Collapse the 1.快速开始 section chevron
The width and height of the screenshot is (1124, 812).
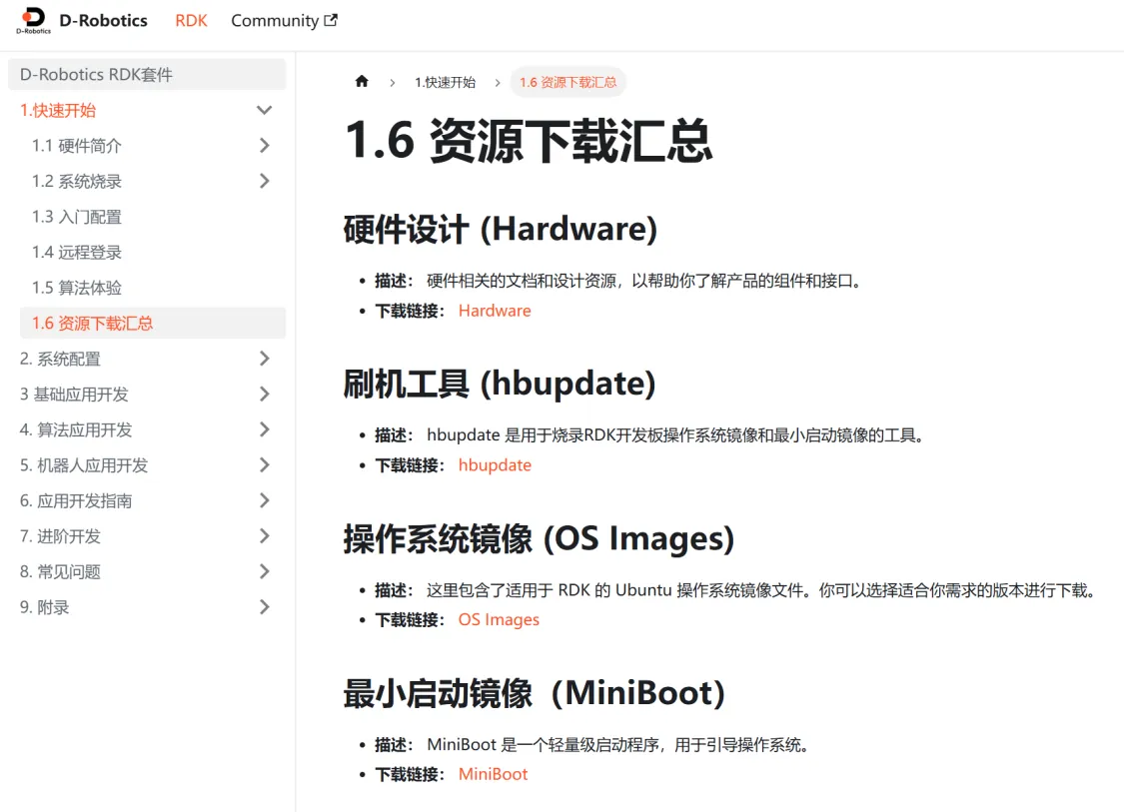(265, 110)
